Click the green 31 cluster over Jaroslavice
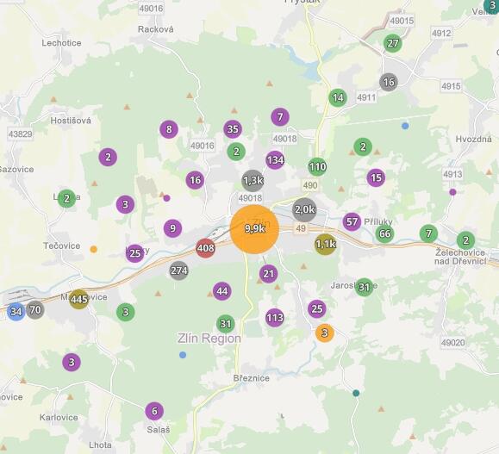499x454 pixels. click(364, 287)
